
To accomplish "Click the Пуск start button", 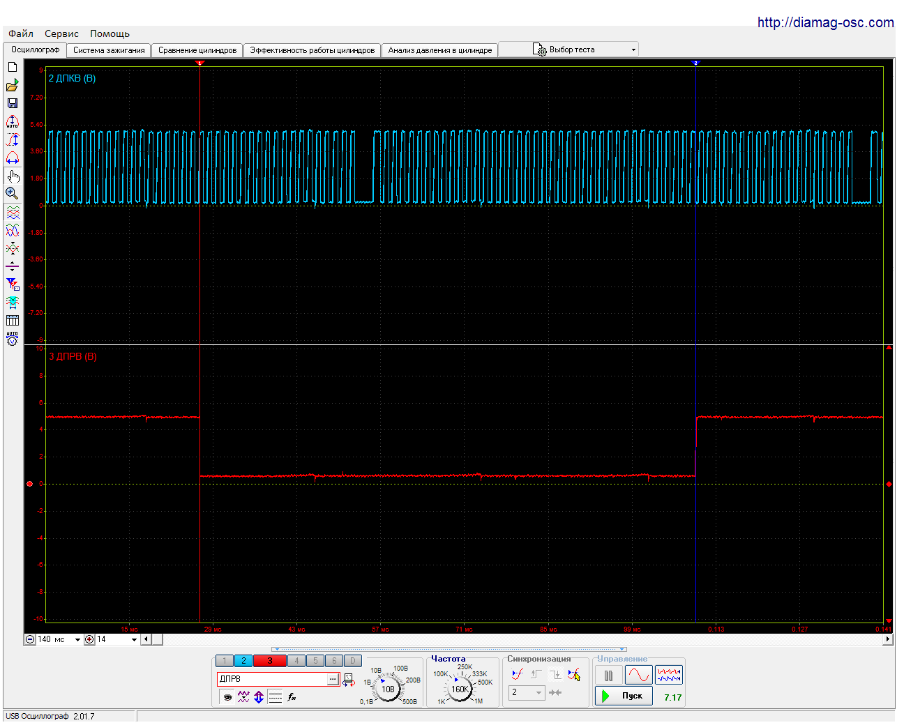I will pyautogui.click(x=624, y=696).
